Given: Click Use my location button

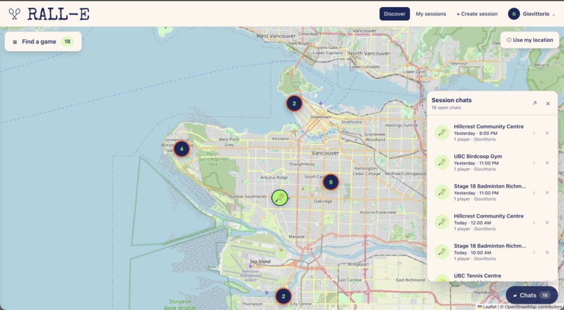Looking at the screenshot, I should (x=530, y=40).
